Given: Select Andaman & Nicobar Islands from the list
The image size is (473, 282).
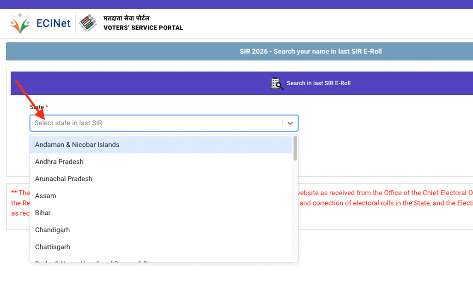Looking at the screenshot, I should pos(77,144).
